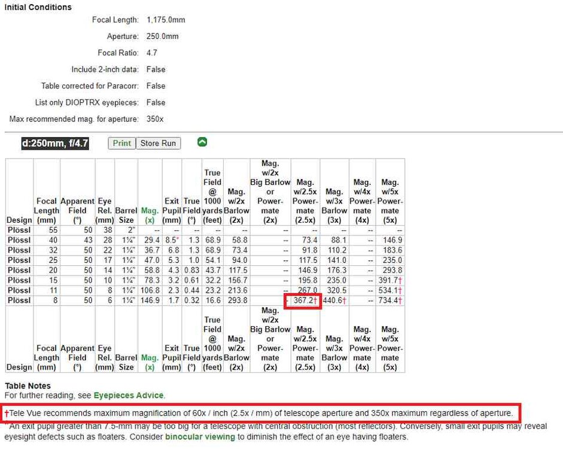Click the Store Run button
The height and width of the screenshot is (449, 563).
158,143
